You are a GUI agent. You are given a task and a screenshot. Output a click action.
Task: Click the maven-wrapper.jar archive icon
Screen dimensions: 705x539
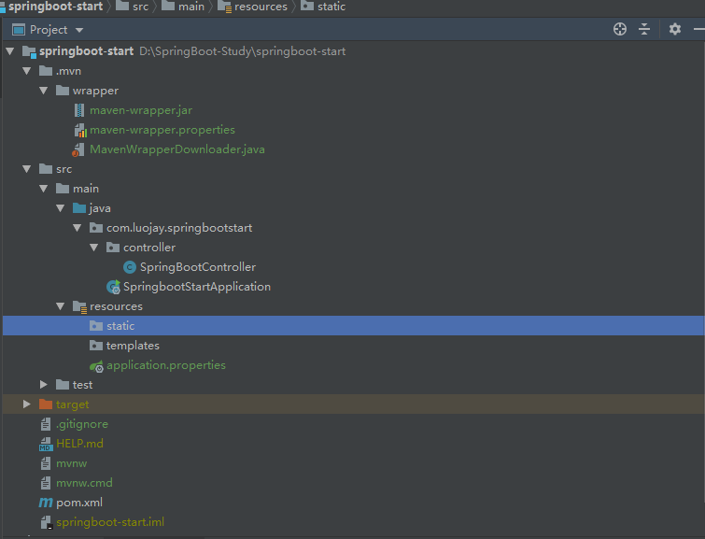(79, 110)
